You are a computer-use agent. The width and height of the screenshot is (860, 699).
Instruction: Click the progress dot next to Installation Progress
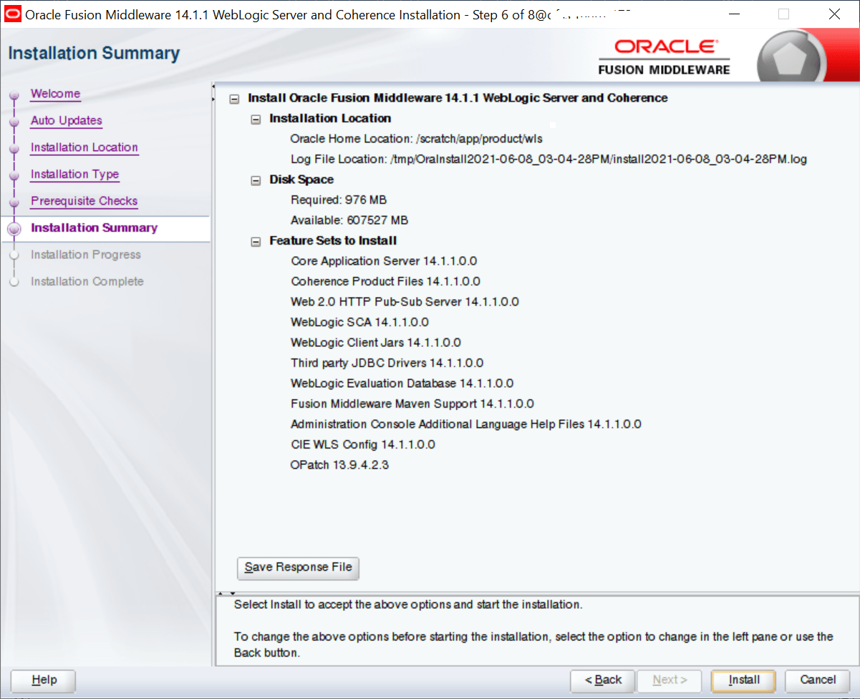tap(16, 254)
